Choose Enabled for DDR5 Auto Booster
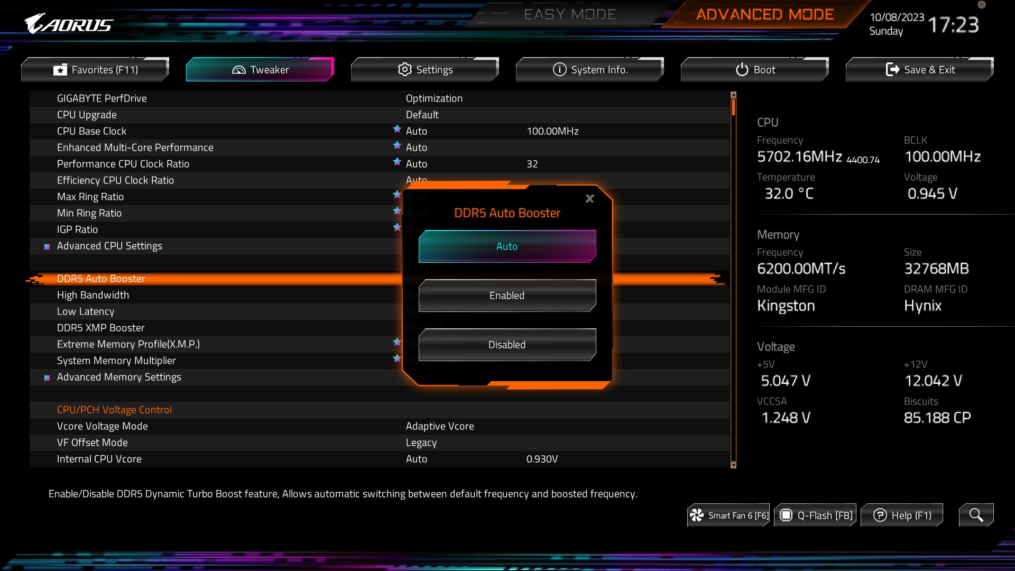 point(507,296)
